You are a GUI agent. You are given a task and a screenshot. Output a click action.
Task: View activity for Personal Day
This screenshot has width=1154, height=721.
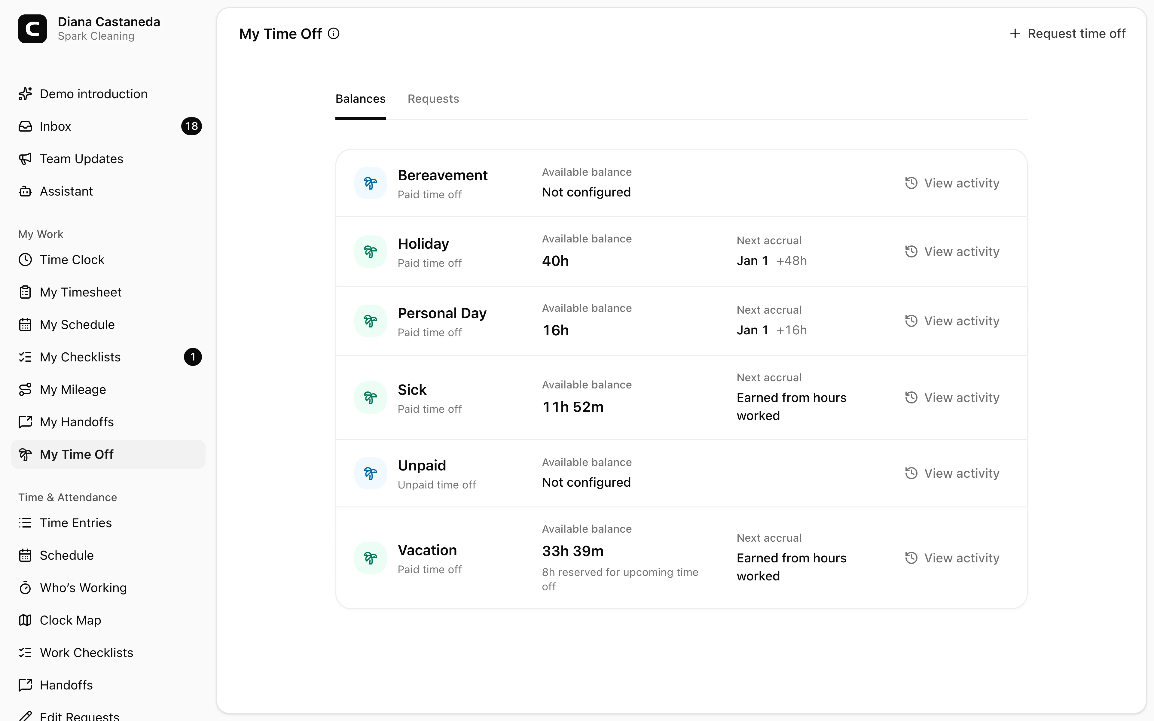(x=952, y=321)
